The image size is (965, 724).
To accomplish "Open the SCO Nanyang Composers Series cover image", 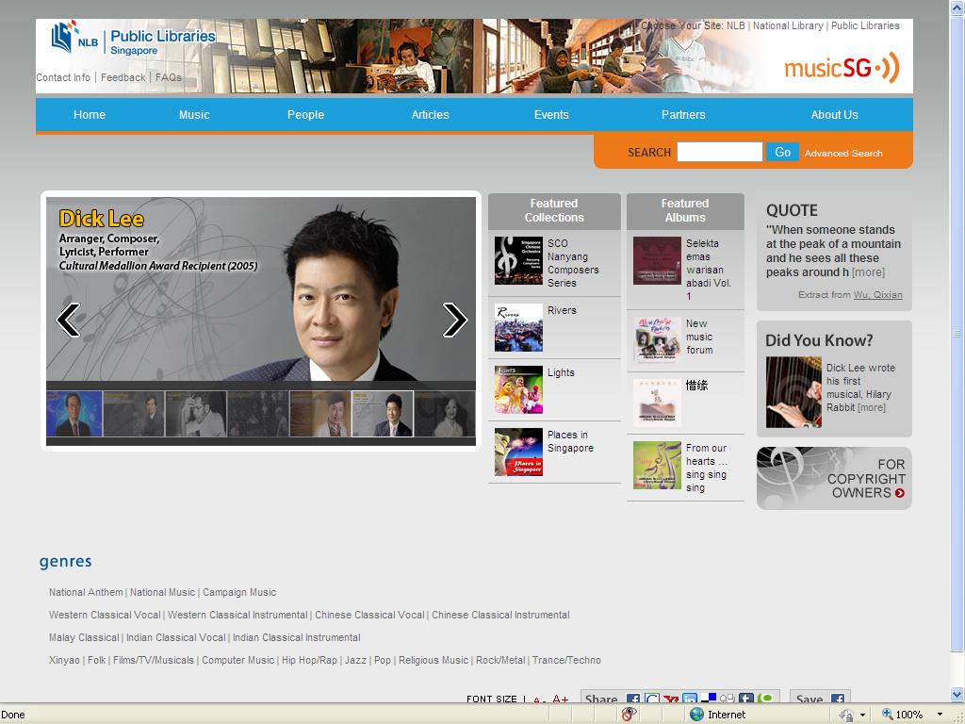I will [518, 261].
